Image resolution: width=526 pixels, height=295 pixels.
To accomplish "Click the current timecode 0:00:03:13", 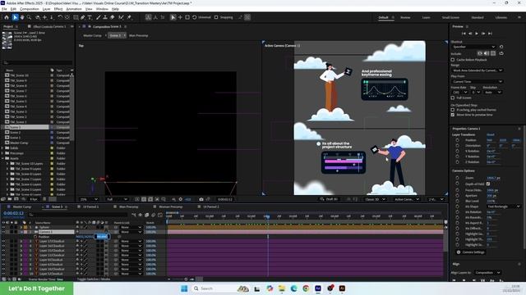I will (x=13, y=213).
